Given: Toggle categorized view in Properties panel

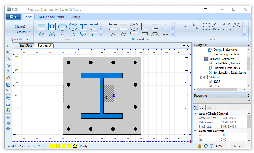Looking at the screenshot, I should (196, 107).
